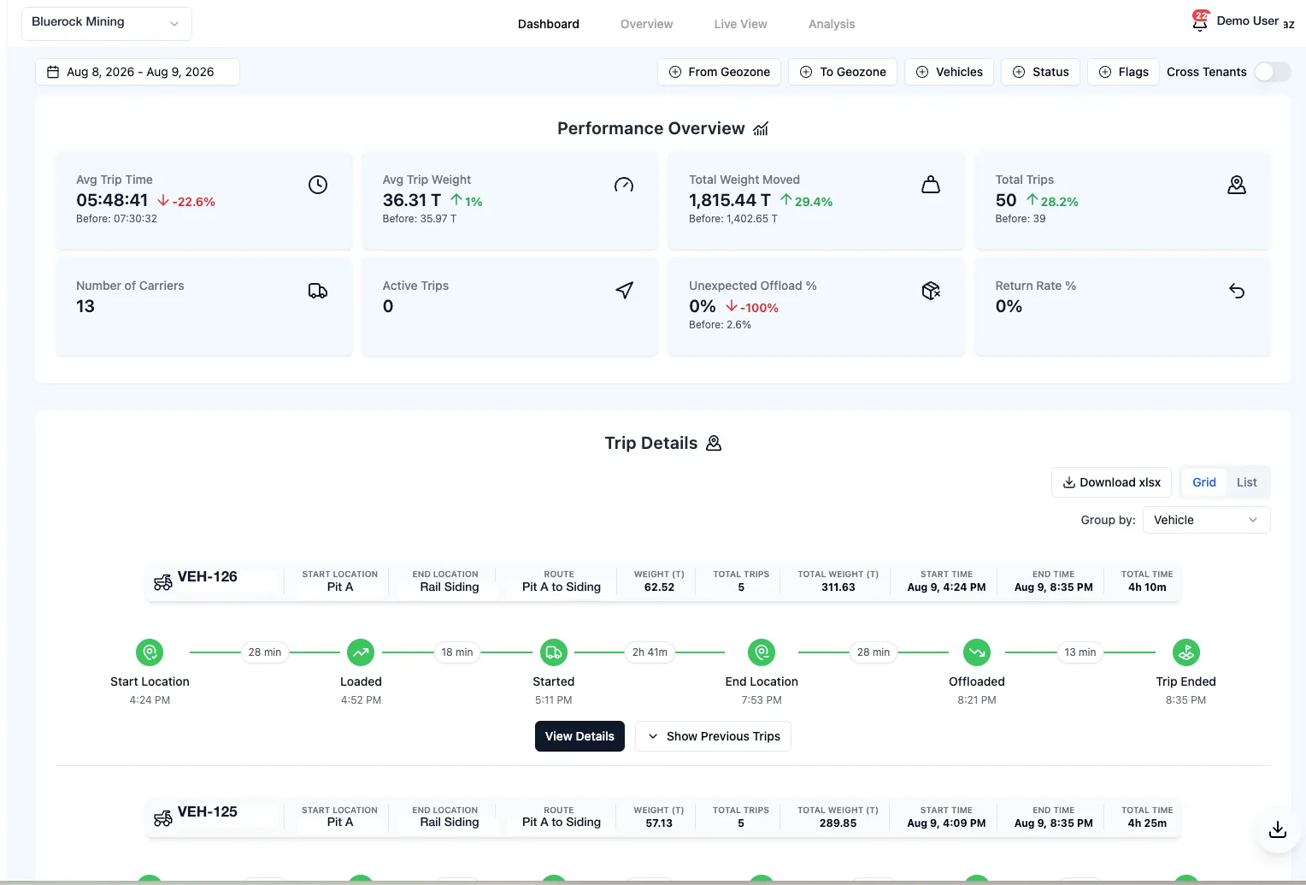Click the Return Rate undo arrow icon

(1237, 291)
